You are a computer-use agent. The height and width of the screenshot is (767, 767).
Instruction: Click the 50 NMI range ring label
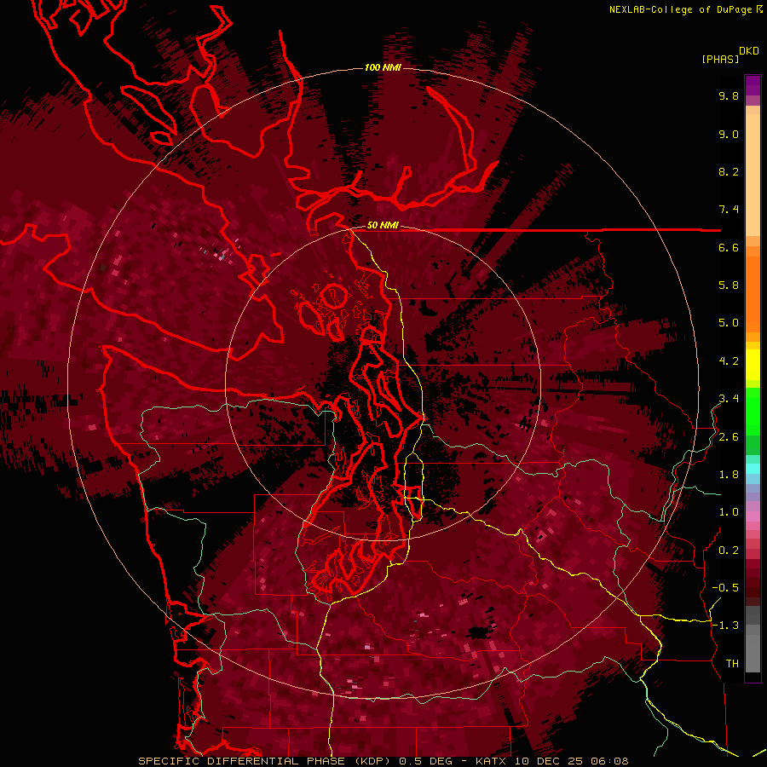pos(383,226)
